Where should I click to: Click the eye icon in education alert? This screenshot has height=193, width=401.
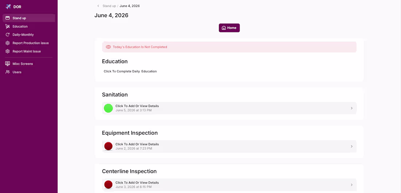(x=108, y=47)
